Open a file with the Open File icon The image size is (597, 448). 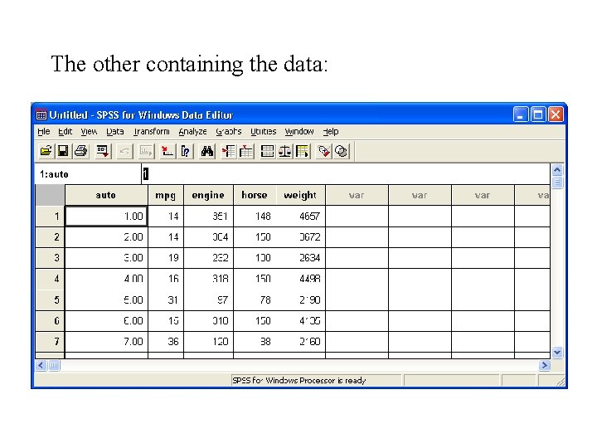coord(46,151)
